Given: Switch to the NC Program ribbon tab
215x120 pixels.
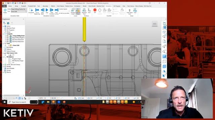Looking at the screenshot, I should [117, 6].
